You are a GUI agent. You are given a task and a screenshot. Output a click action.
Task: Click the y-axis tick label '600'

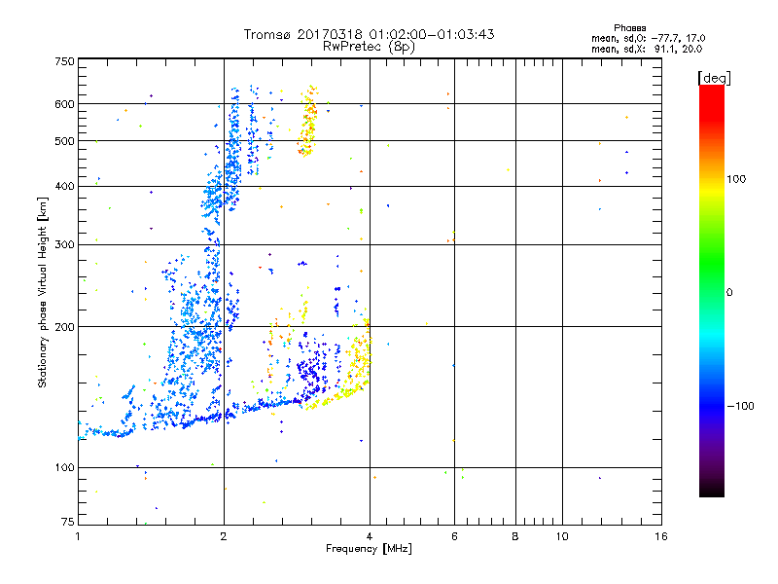pyautogui.click(x=65, y=104)
